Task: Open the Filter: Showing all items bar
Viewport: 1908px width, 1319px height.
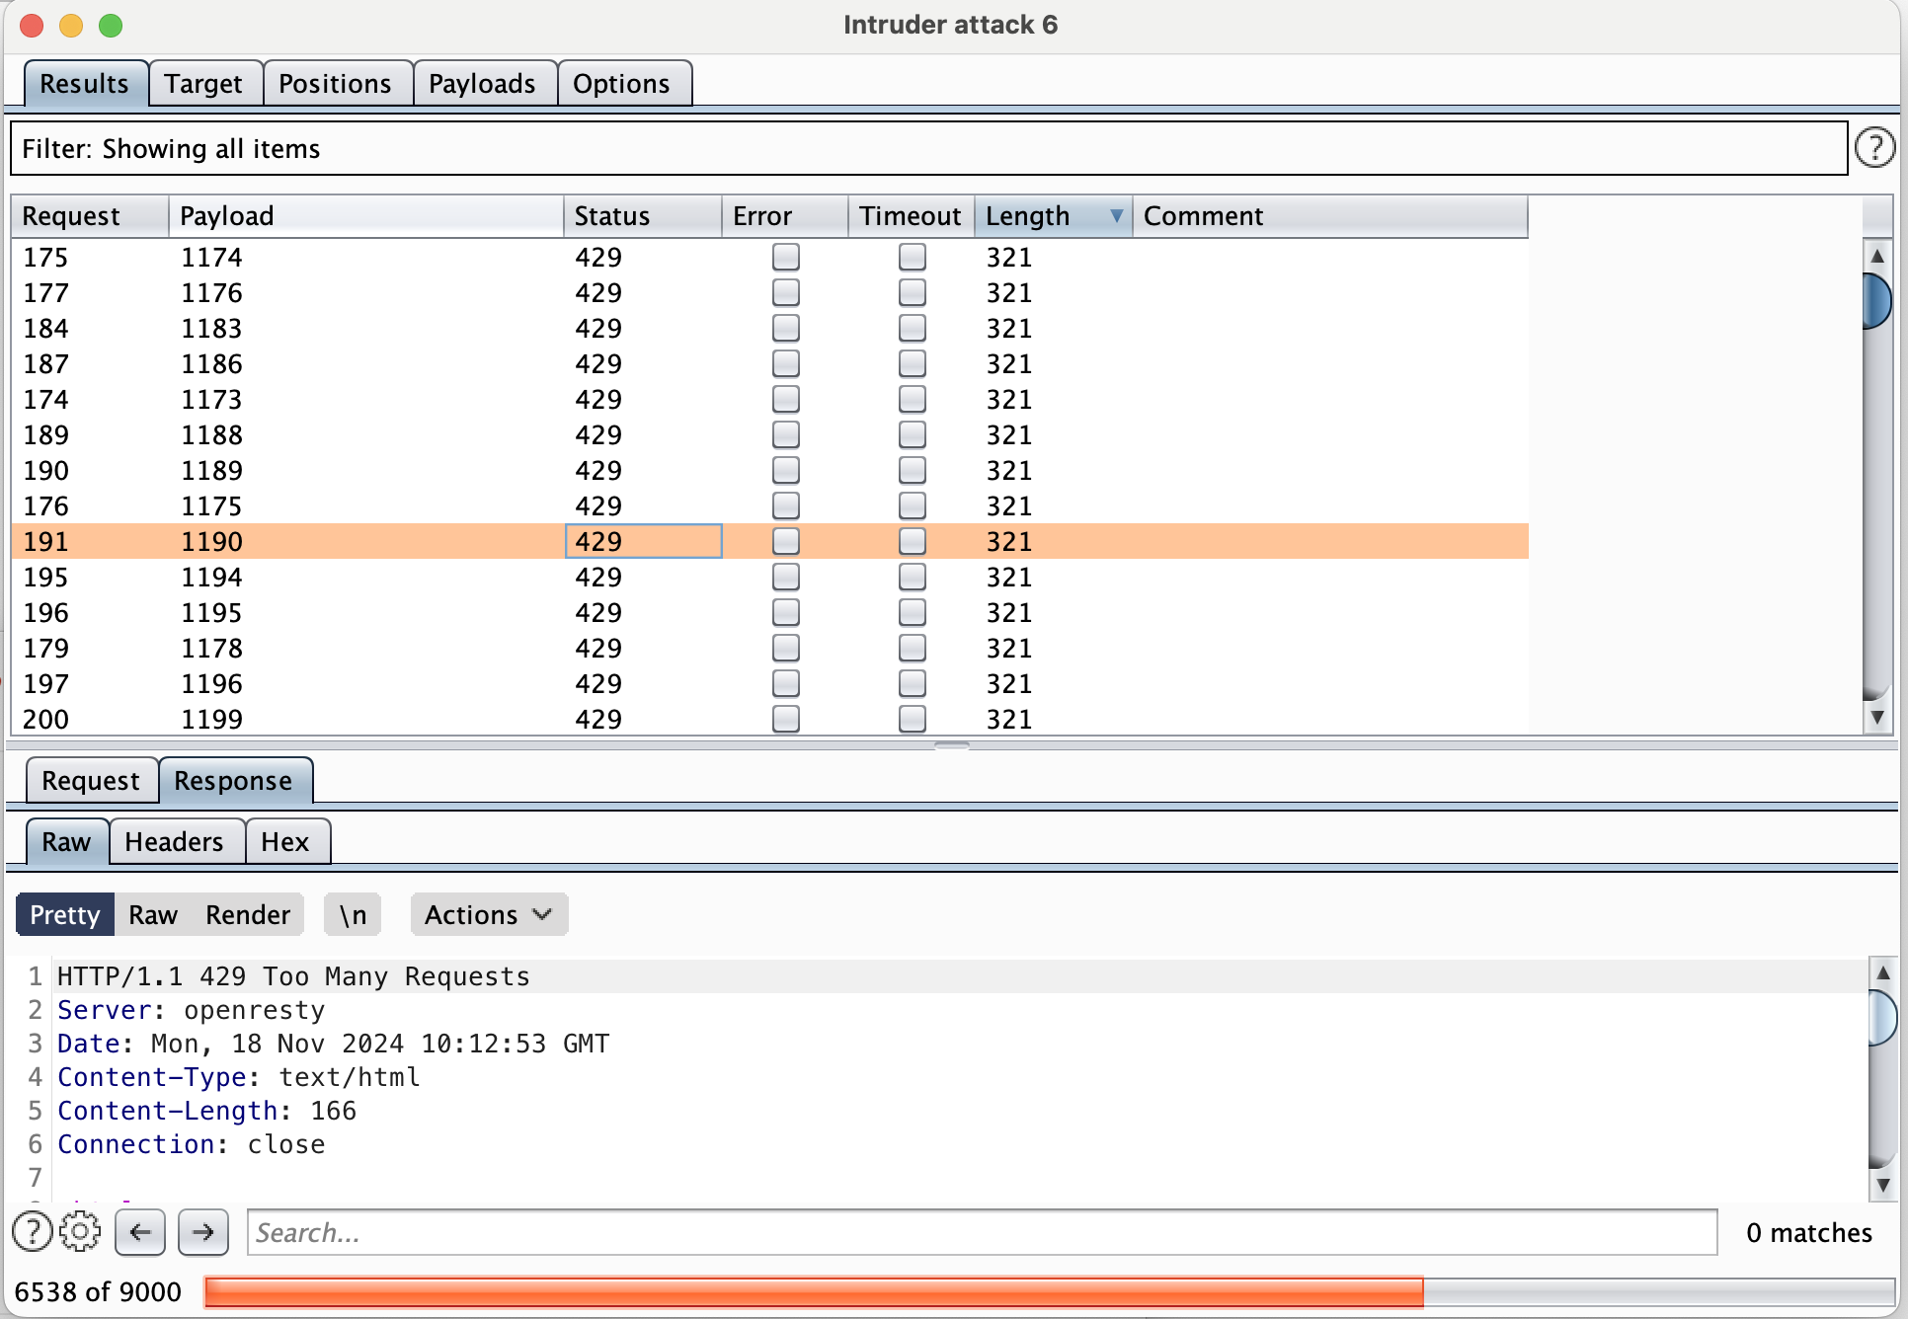Action: click(x=928, y=148)
